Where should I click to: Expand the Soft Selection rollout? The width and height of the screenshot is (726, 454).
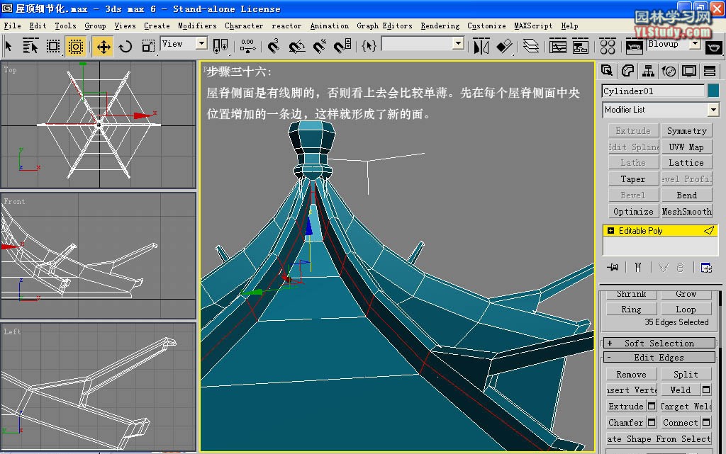point(659,343)
